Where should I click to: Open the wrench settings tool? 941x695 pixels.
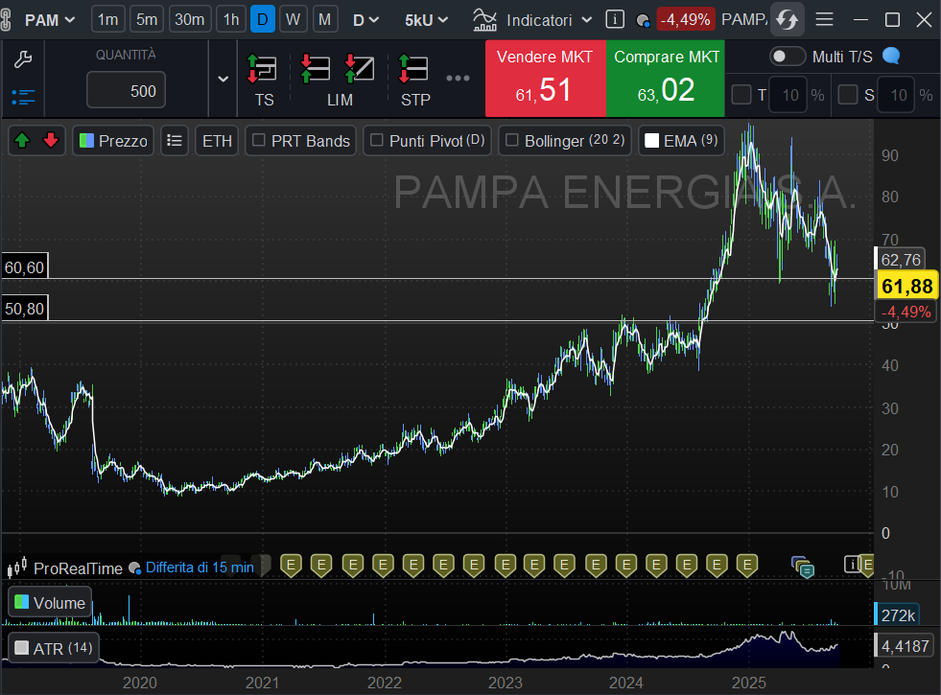pos(23,59)
